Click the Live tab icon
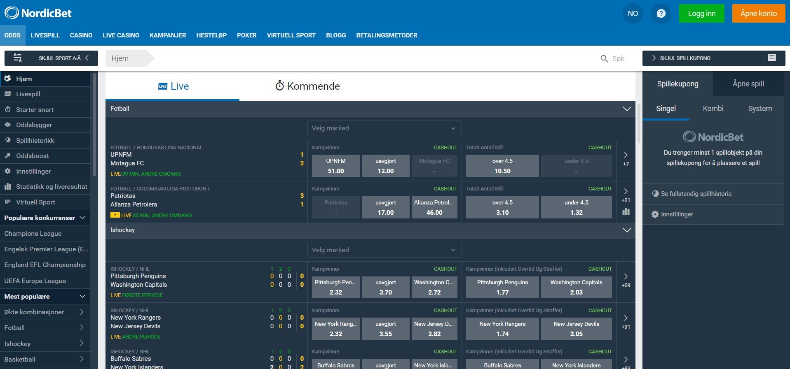This screenshot has width=790, height=369. coord(163,86)
